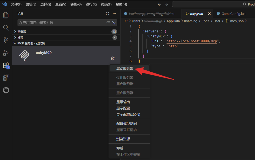The height and width of the screenshot is (160, 255).
Task: Open the round Copilot-like icon in activity bar
Action: (x=6, y=90)
